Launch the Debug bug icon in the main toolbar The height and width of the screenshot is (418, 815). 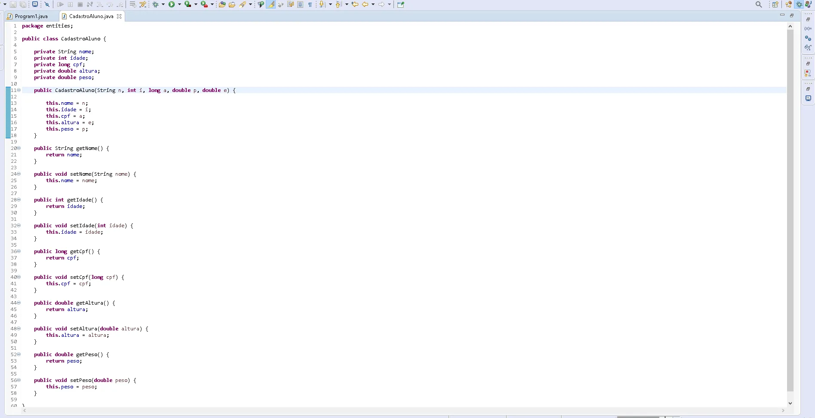(155, 5)
